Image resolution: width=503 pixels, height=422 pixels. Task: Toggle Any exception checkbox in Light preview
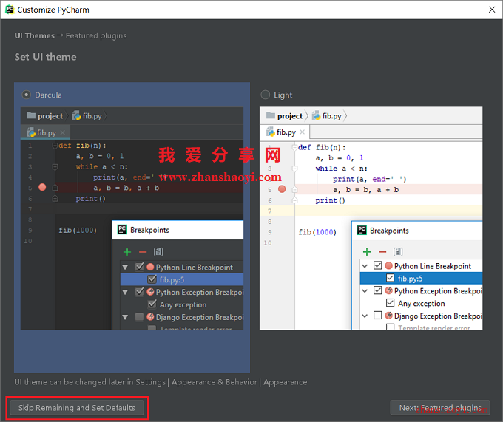(390, 303)
